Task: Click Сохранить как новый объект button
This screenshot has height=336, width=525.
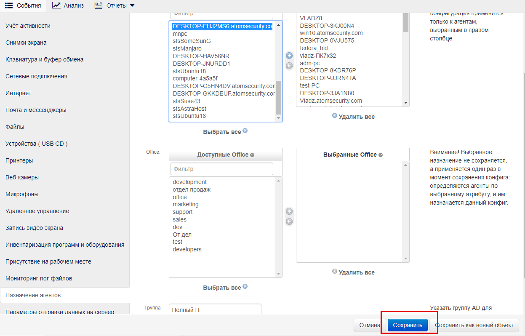Action: pos(474,325)
